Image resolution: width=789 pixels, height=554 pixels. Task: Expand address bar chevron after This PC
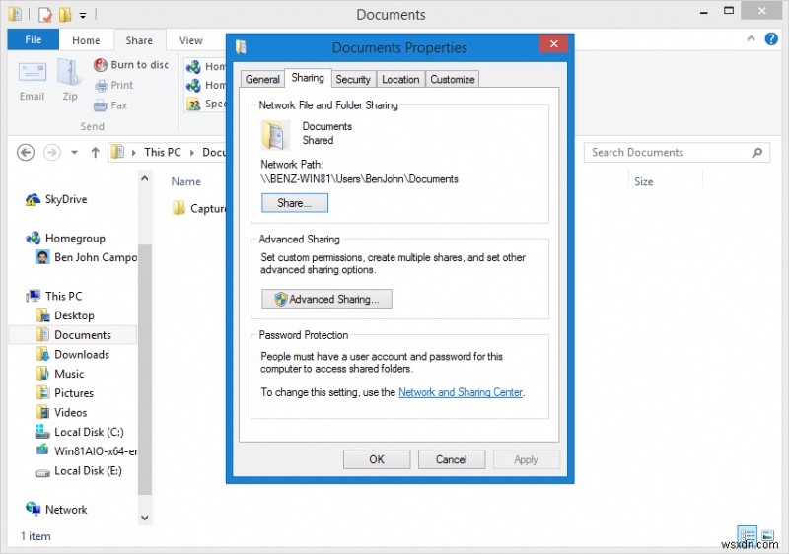(x=191, y=153)
